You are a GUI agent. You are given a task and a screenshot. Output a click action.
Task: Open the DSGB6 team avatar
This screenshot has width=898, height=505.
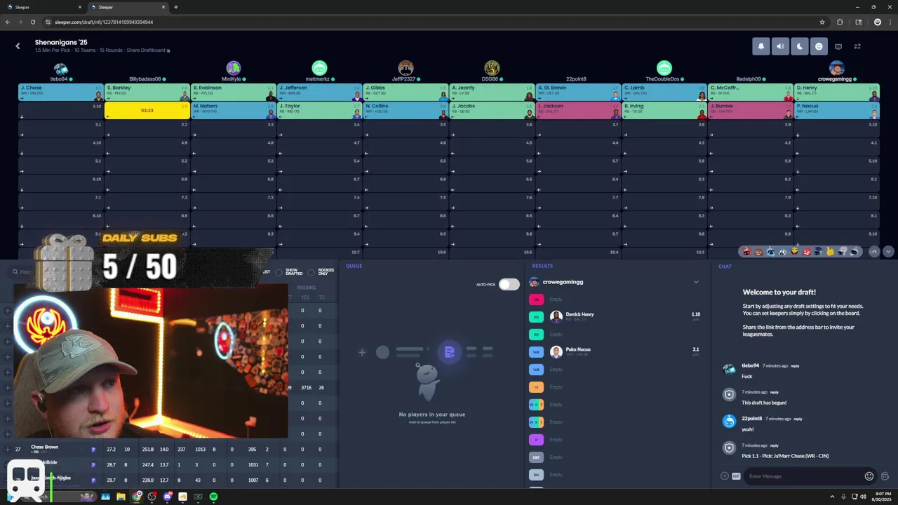492,68
